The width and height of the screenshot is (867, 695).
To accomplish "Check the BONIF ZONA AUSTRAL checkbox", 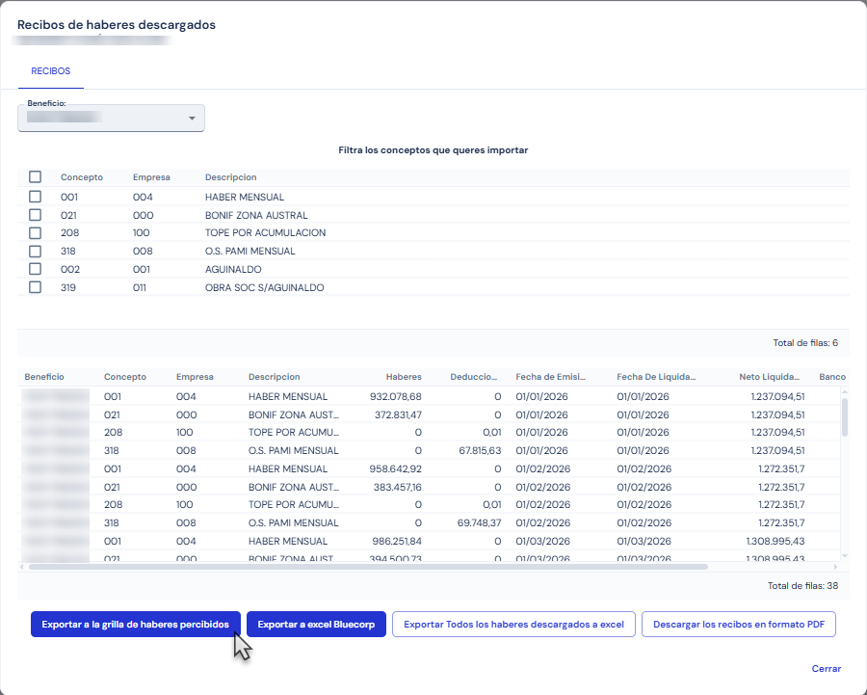I will tap(35, 215).
